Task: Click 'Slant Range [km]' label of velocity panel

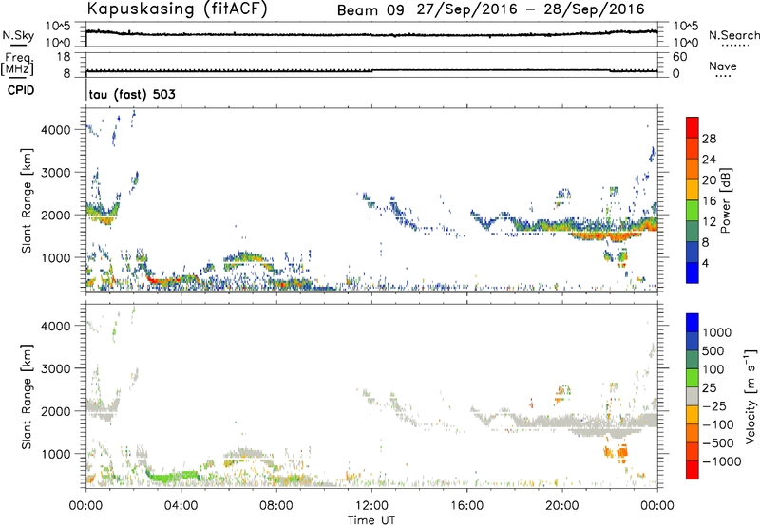Action: 27,396
